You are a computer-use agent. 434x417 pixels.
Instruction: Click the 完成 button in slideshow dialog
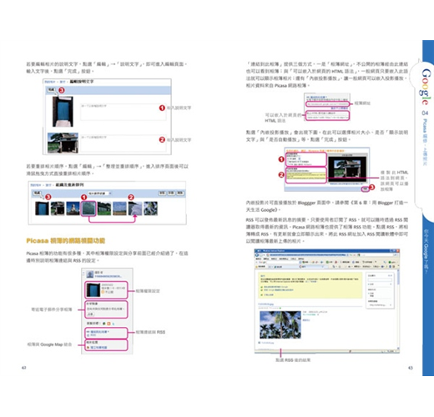click(366, 189)
